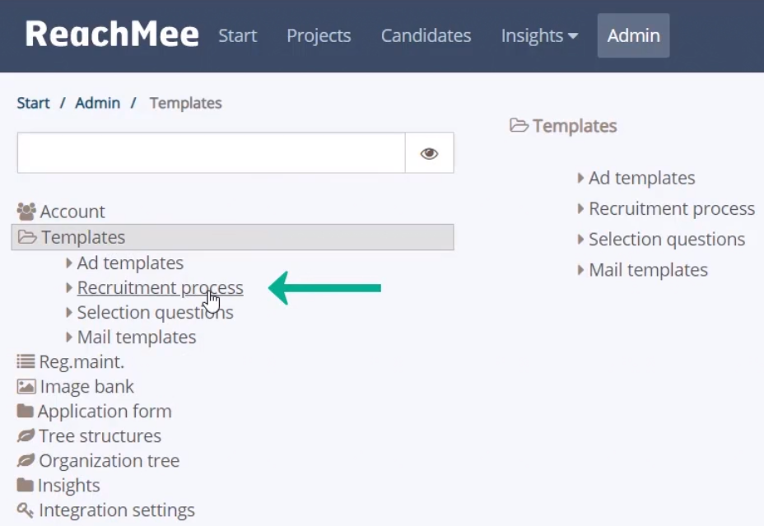Expand the Ad templates arrow in left tree
Image resolution: width=764 pixels, height=526 pixels.
(69, 263)
